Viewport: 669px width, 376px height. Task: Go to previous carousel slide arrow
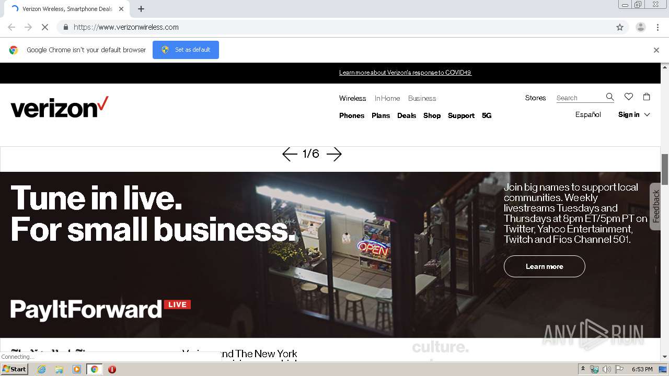click(x=290, y=154)
